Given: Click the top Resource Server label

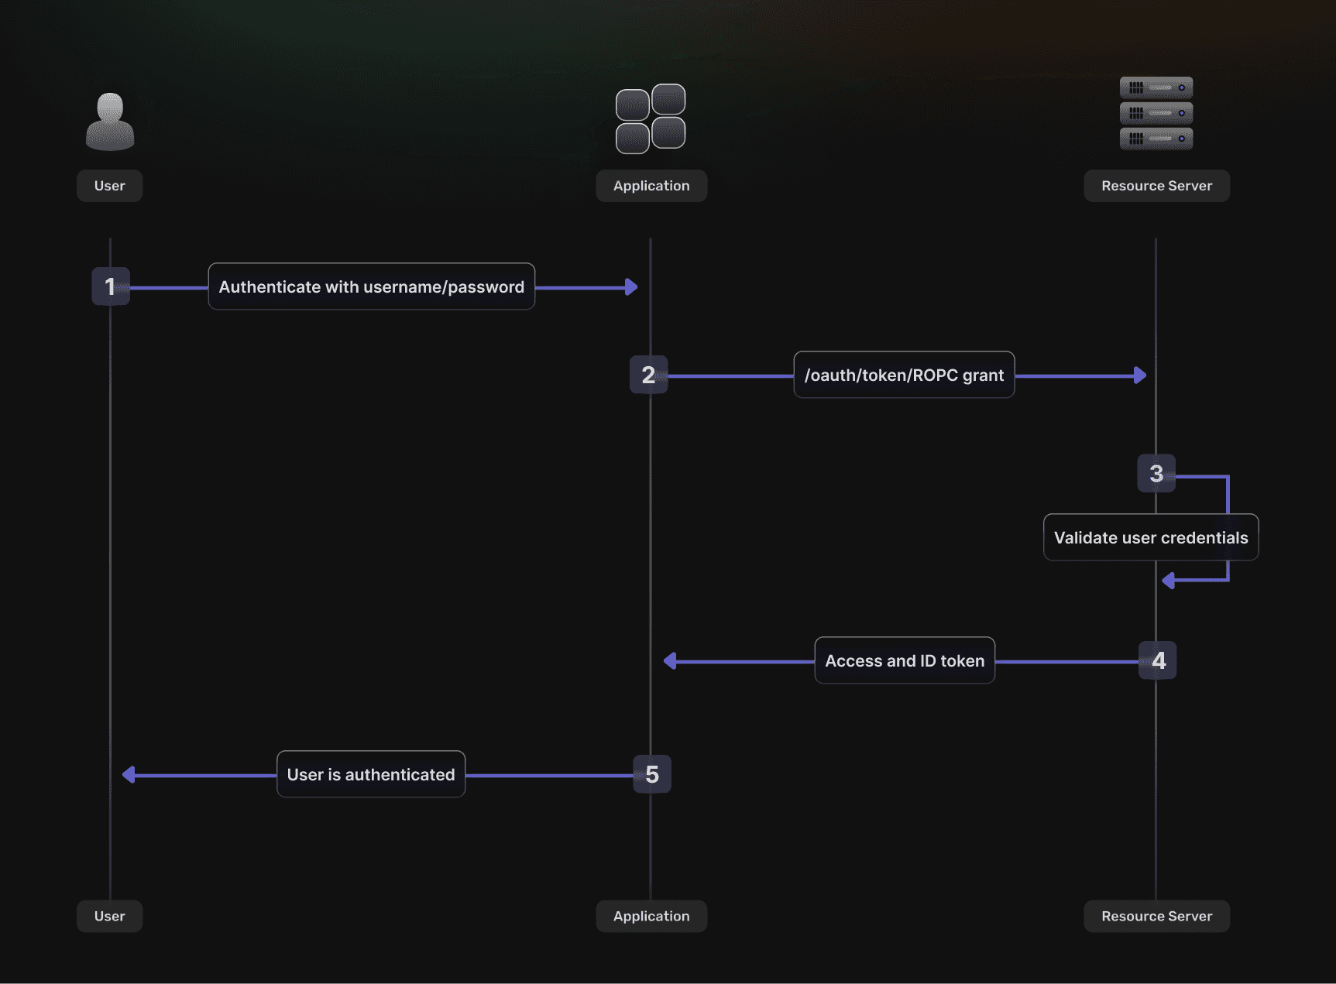Looking at the screenshot, I should click(1156, 186).
